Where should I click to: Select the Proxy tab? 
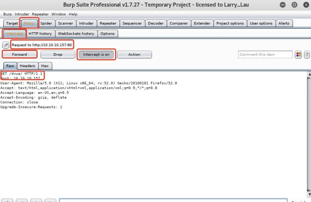(x=29, y=23)
